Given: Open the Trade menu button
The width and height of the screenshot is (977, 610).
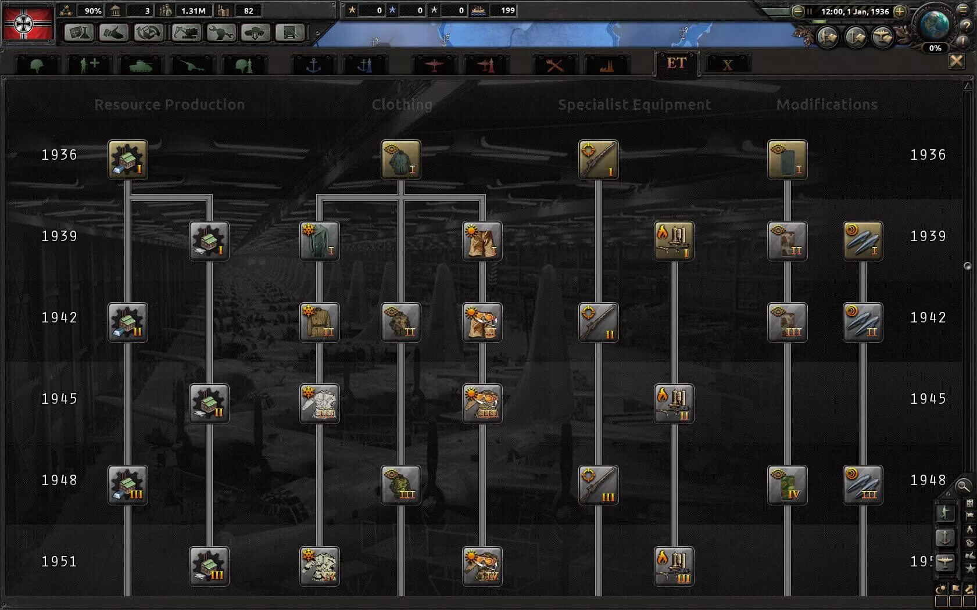Looking at the screenshot, I should pyautogui.click(x=149, y=32).
